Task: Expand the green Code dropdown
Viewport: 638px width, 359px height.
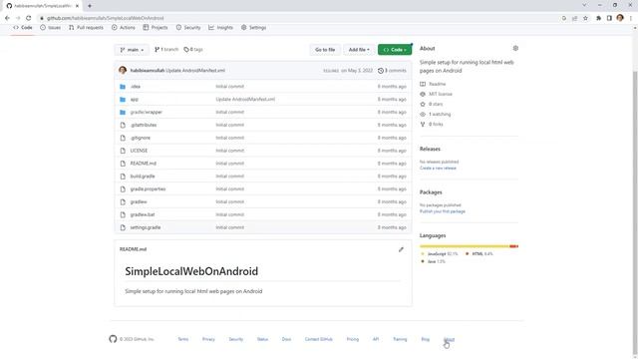Action: click(395, 50)
